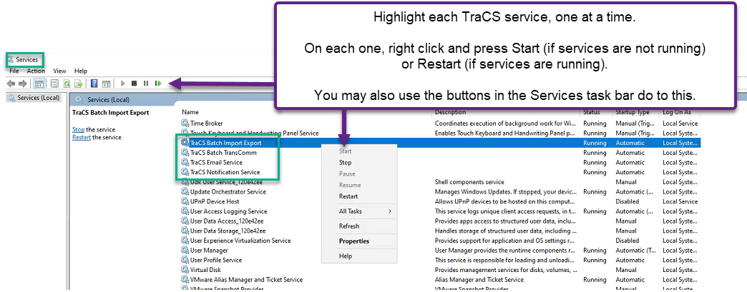Click the 'Stop' the service link

[x=78, y=129]
